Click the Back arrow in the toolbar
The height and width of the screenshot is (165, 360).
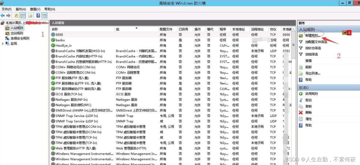tap(3, 16)
